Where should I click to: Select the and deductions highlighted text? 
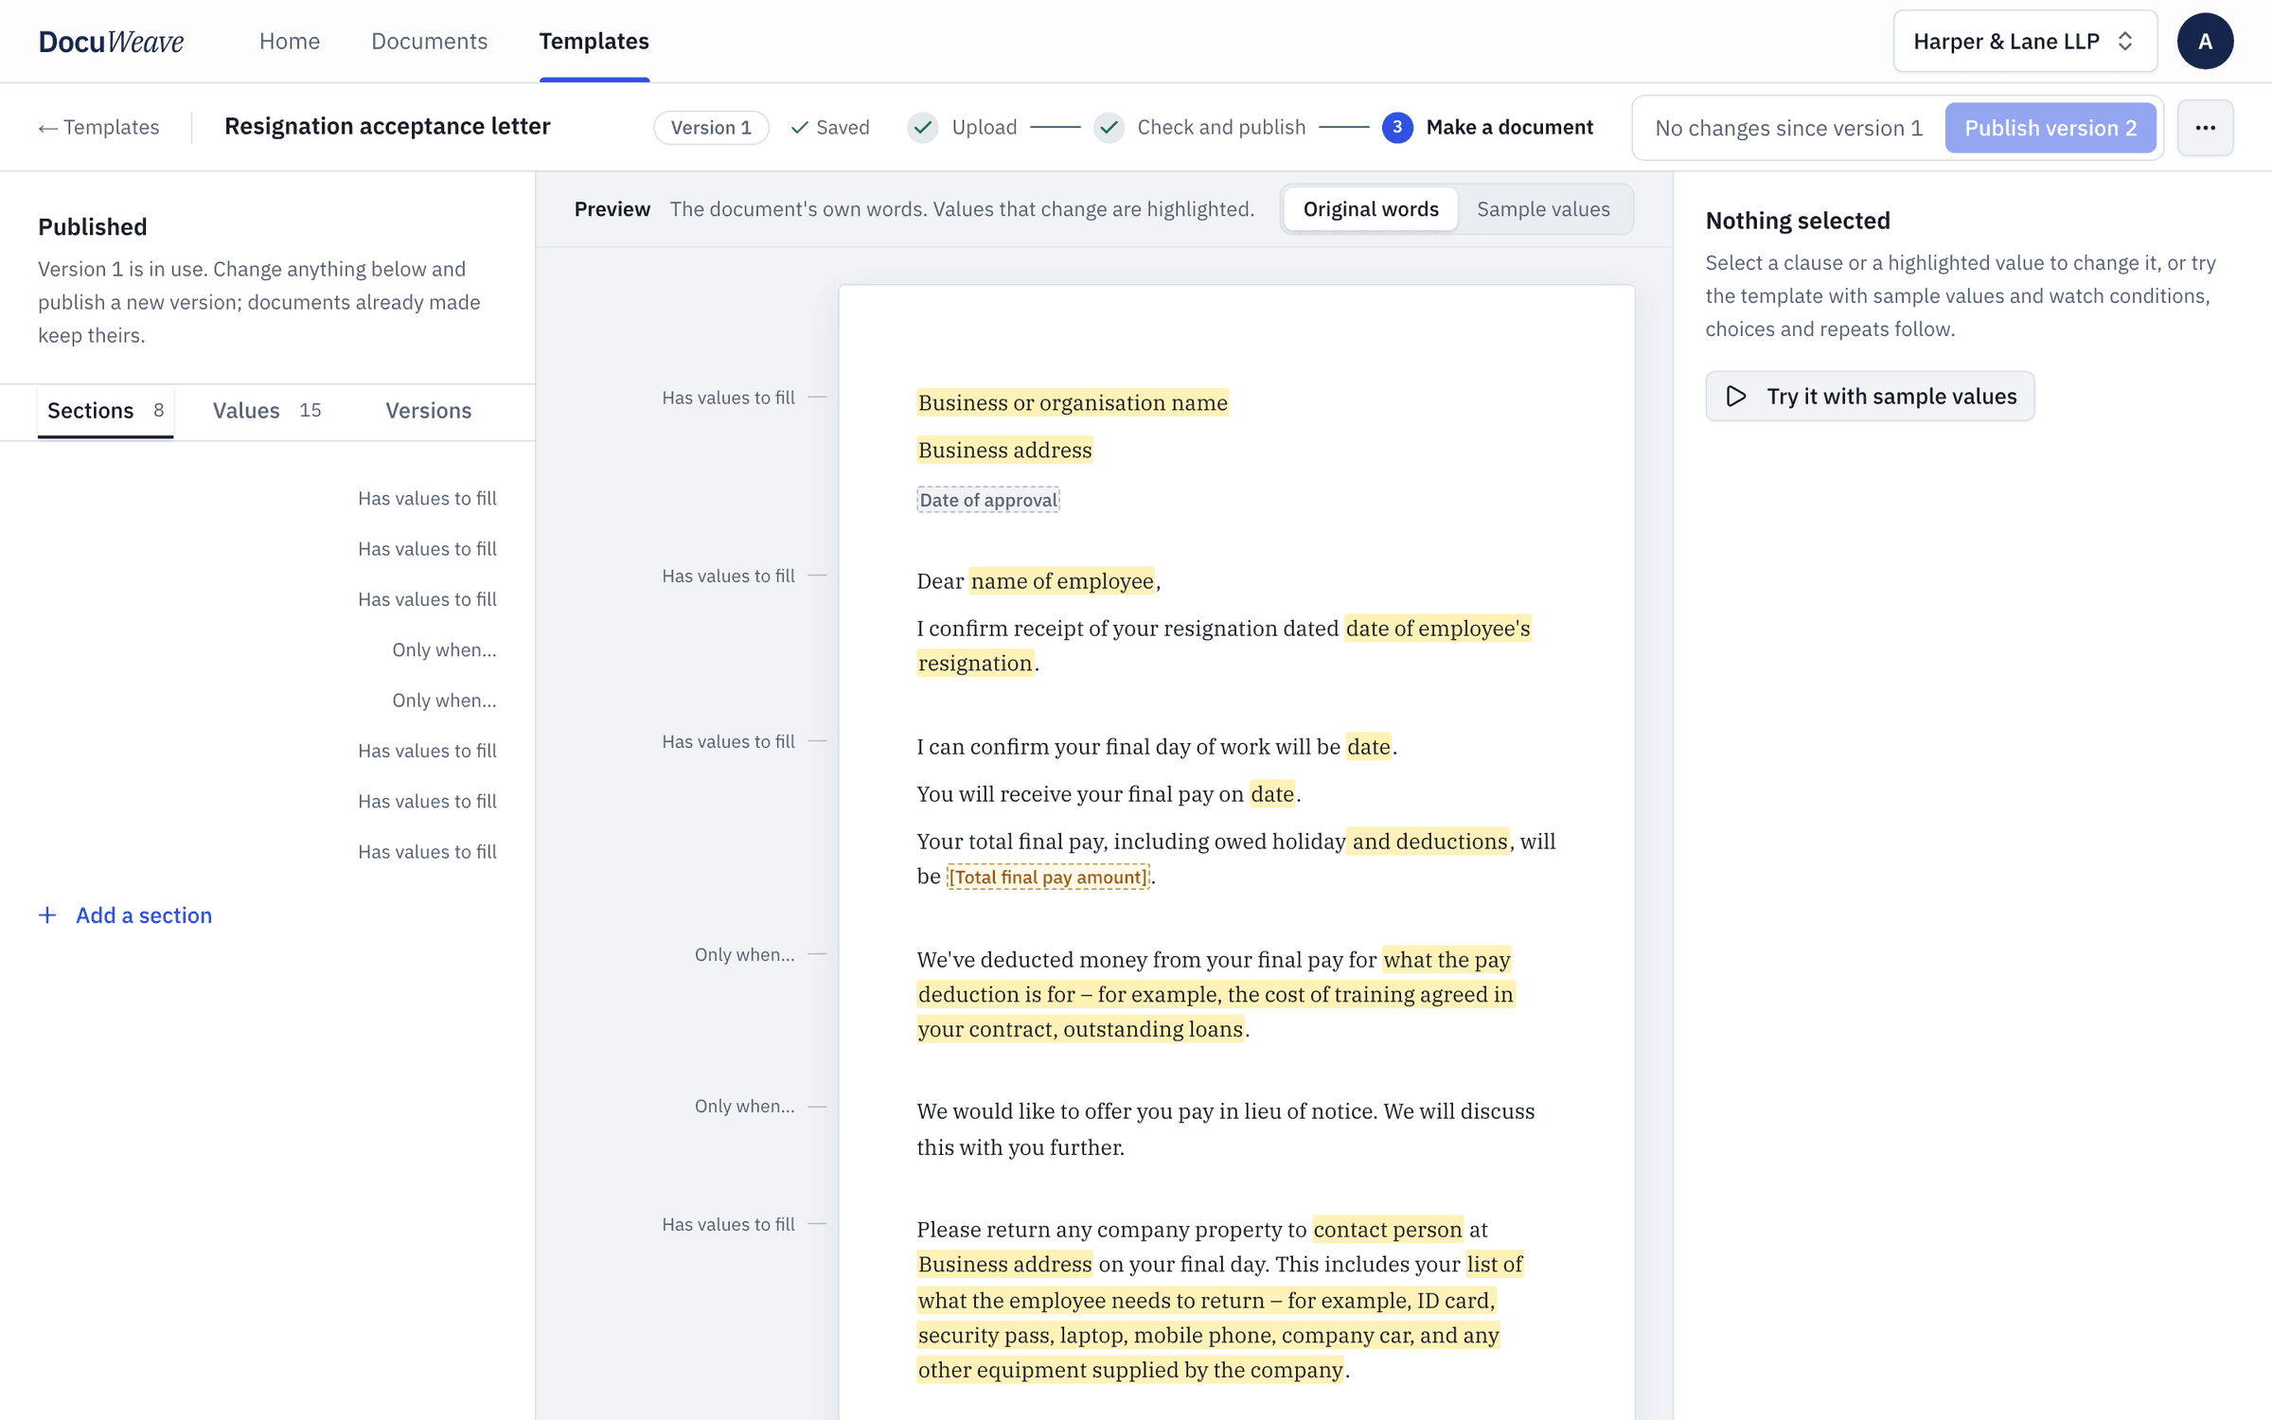click(x=1429, y=842)
